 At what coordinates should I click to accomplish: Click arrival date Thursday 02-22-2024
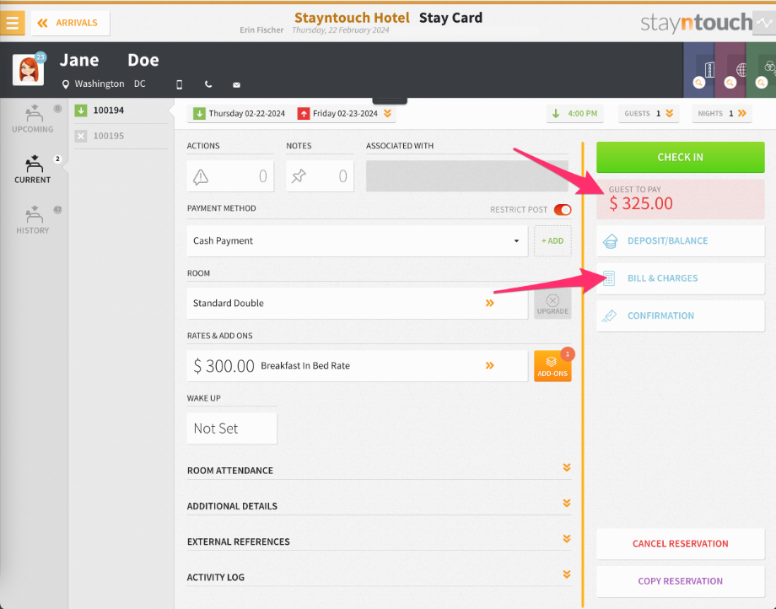(x=246, y=113)
